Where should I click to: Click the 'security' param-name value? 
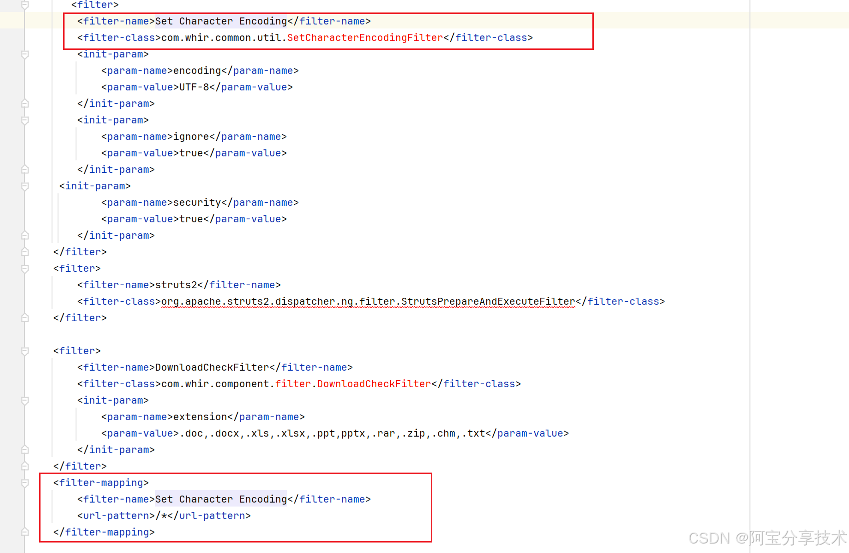197,203
